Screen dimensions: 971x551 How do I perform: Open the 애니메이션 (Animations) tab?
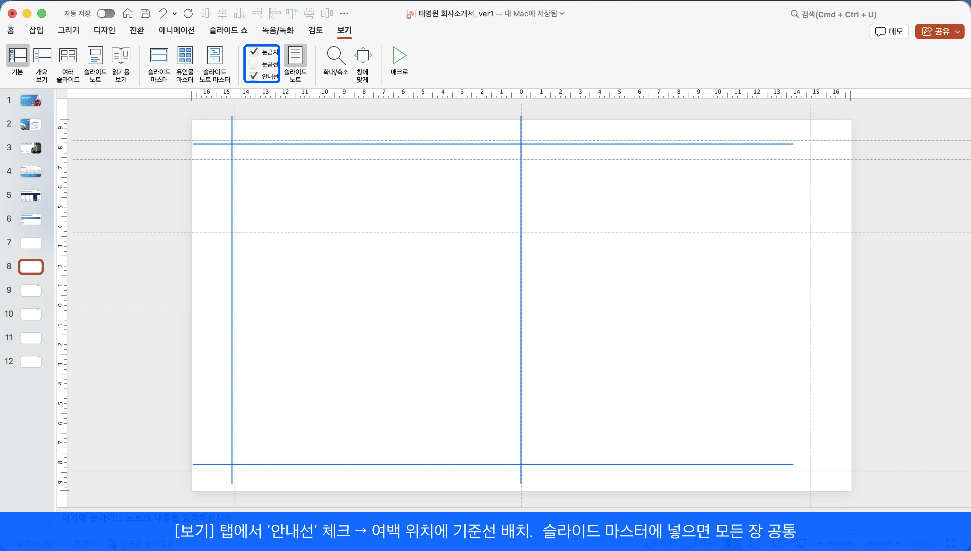coord(177,30)
